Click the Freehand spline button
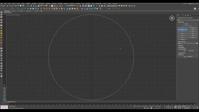 tap(183, 40)
